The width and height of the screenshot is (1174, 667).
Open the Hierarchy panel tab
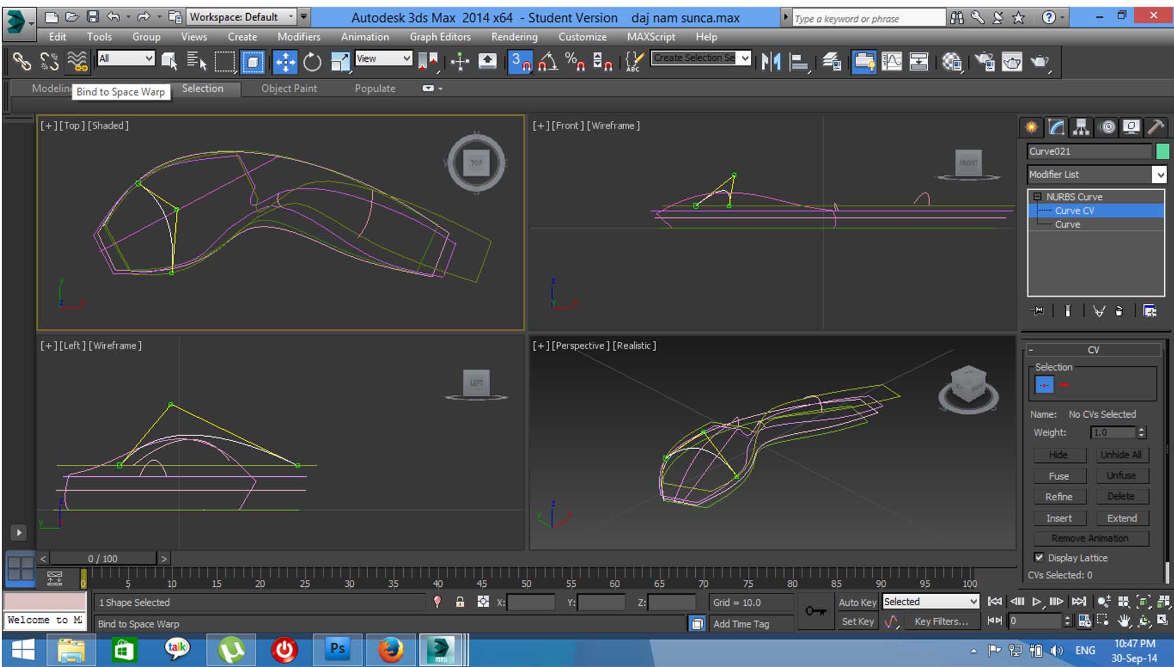pos(1081,127)
